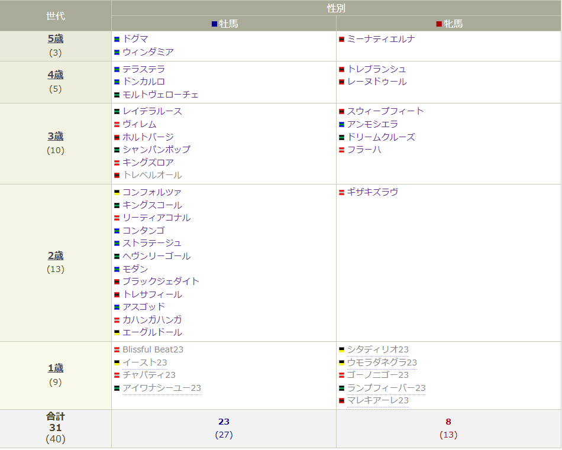This screenshot has height=450, width=562.
Task: Select the green flag icon beside テラステラ
Action: [x=117, y=70]
